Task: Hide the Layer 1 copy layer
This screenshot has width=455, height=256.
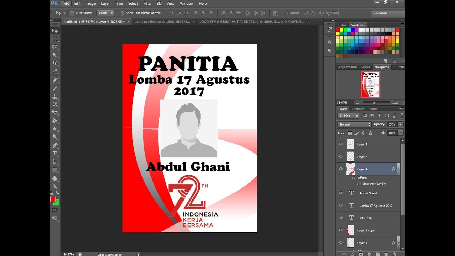Action: coord(341,230)
